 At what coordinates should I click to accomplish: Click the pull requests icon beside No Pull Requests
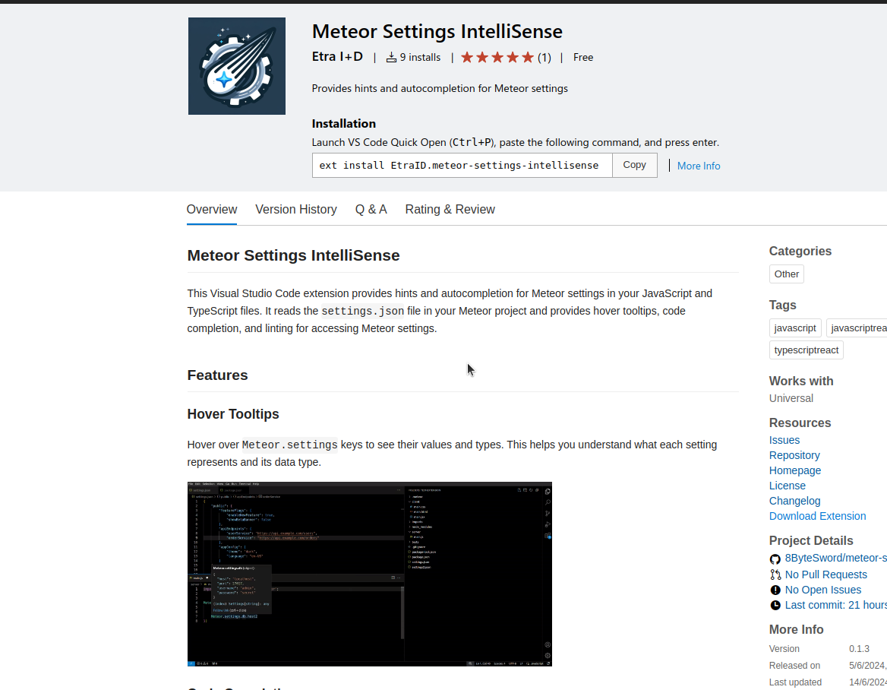(775, 574)
